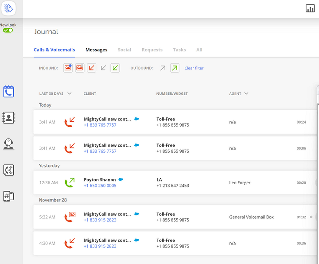This screenshot has height=264, width=319.
Task: Open the Contacts book sidebar icon
Action: pos(8,117)
